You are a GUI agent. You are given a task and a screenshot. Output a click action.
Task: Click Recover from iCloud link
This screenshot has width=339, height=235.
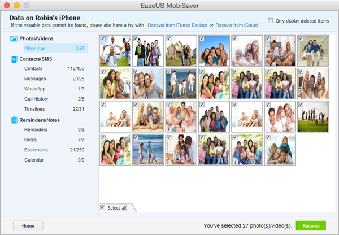tap(237, 25)
